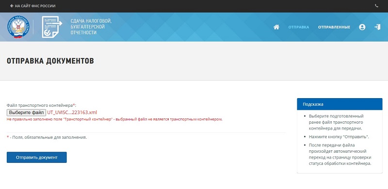The width and height of the screenshot is (388, 189).
Task: Click the Поля, обязательные для заполнения note
Action: [47, 137]
